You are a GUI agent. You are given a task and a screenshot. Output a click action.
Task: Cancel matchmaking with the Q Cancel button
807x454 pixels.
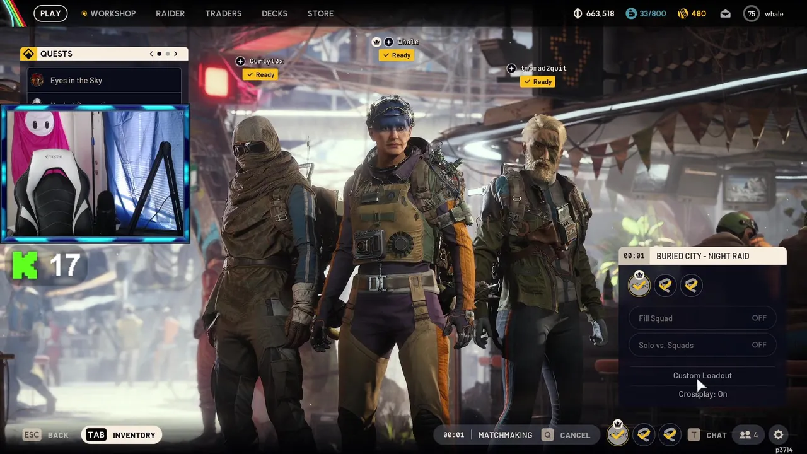pyautogui.click(x=566, y=435)
